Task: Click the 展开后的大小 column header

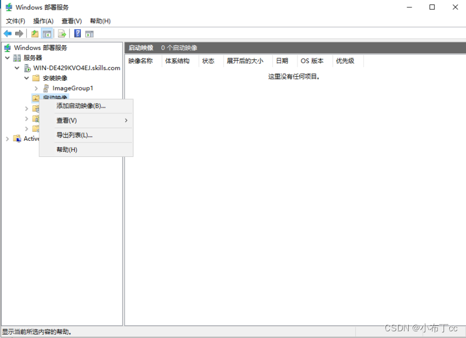Action: tap(248, 61)
